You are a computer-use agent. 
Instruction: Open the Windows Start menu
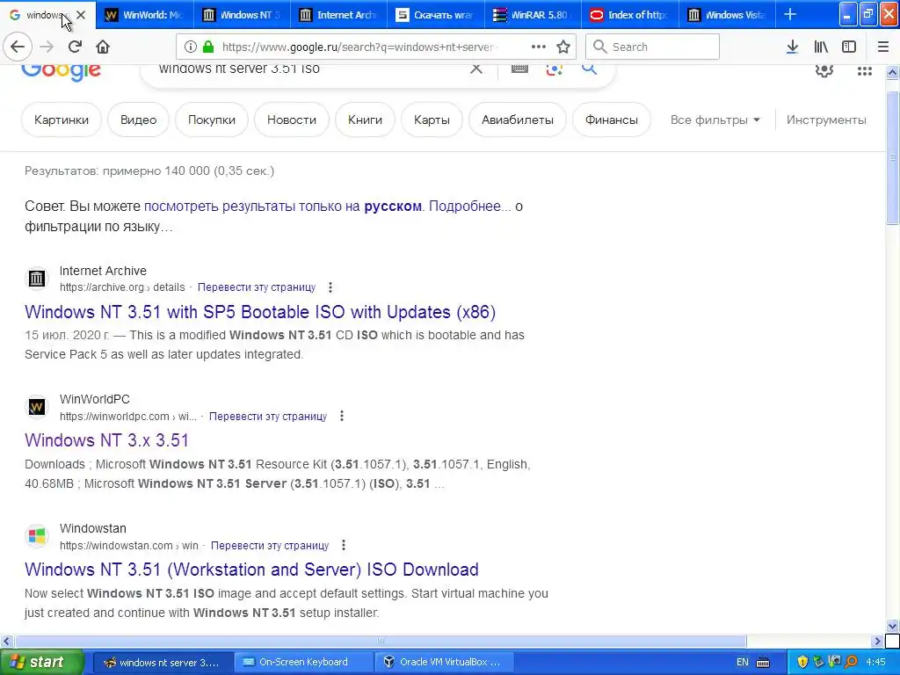click(x=41, y=663)
